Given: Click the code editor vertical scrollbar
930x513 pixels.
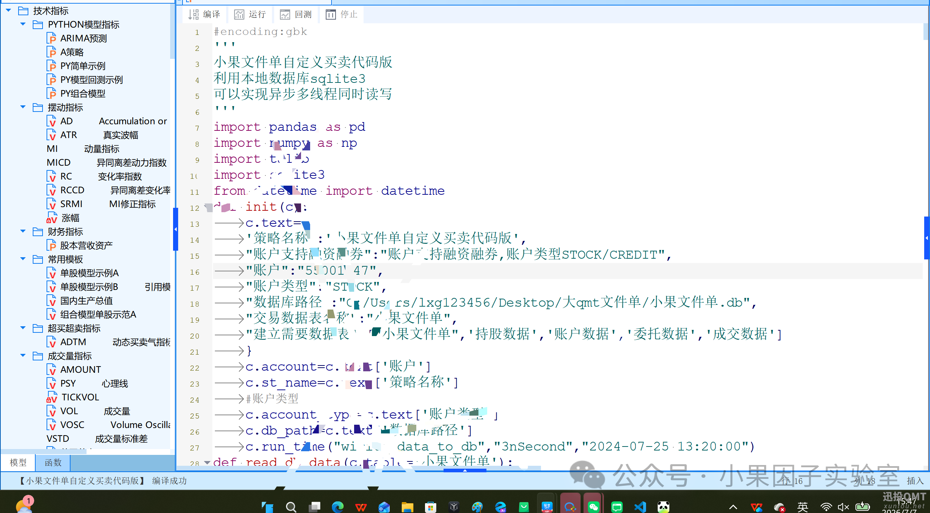Looking at the screenshot, I should 926,32.
